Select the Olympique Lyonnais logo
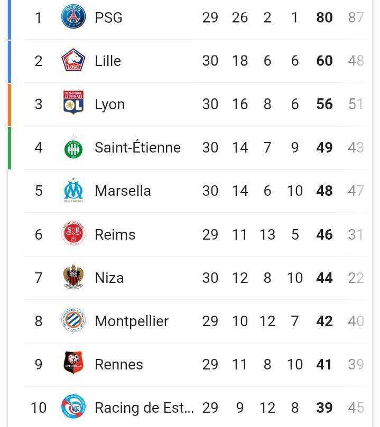Screen dimensions: 380x427 [73, 102]
